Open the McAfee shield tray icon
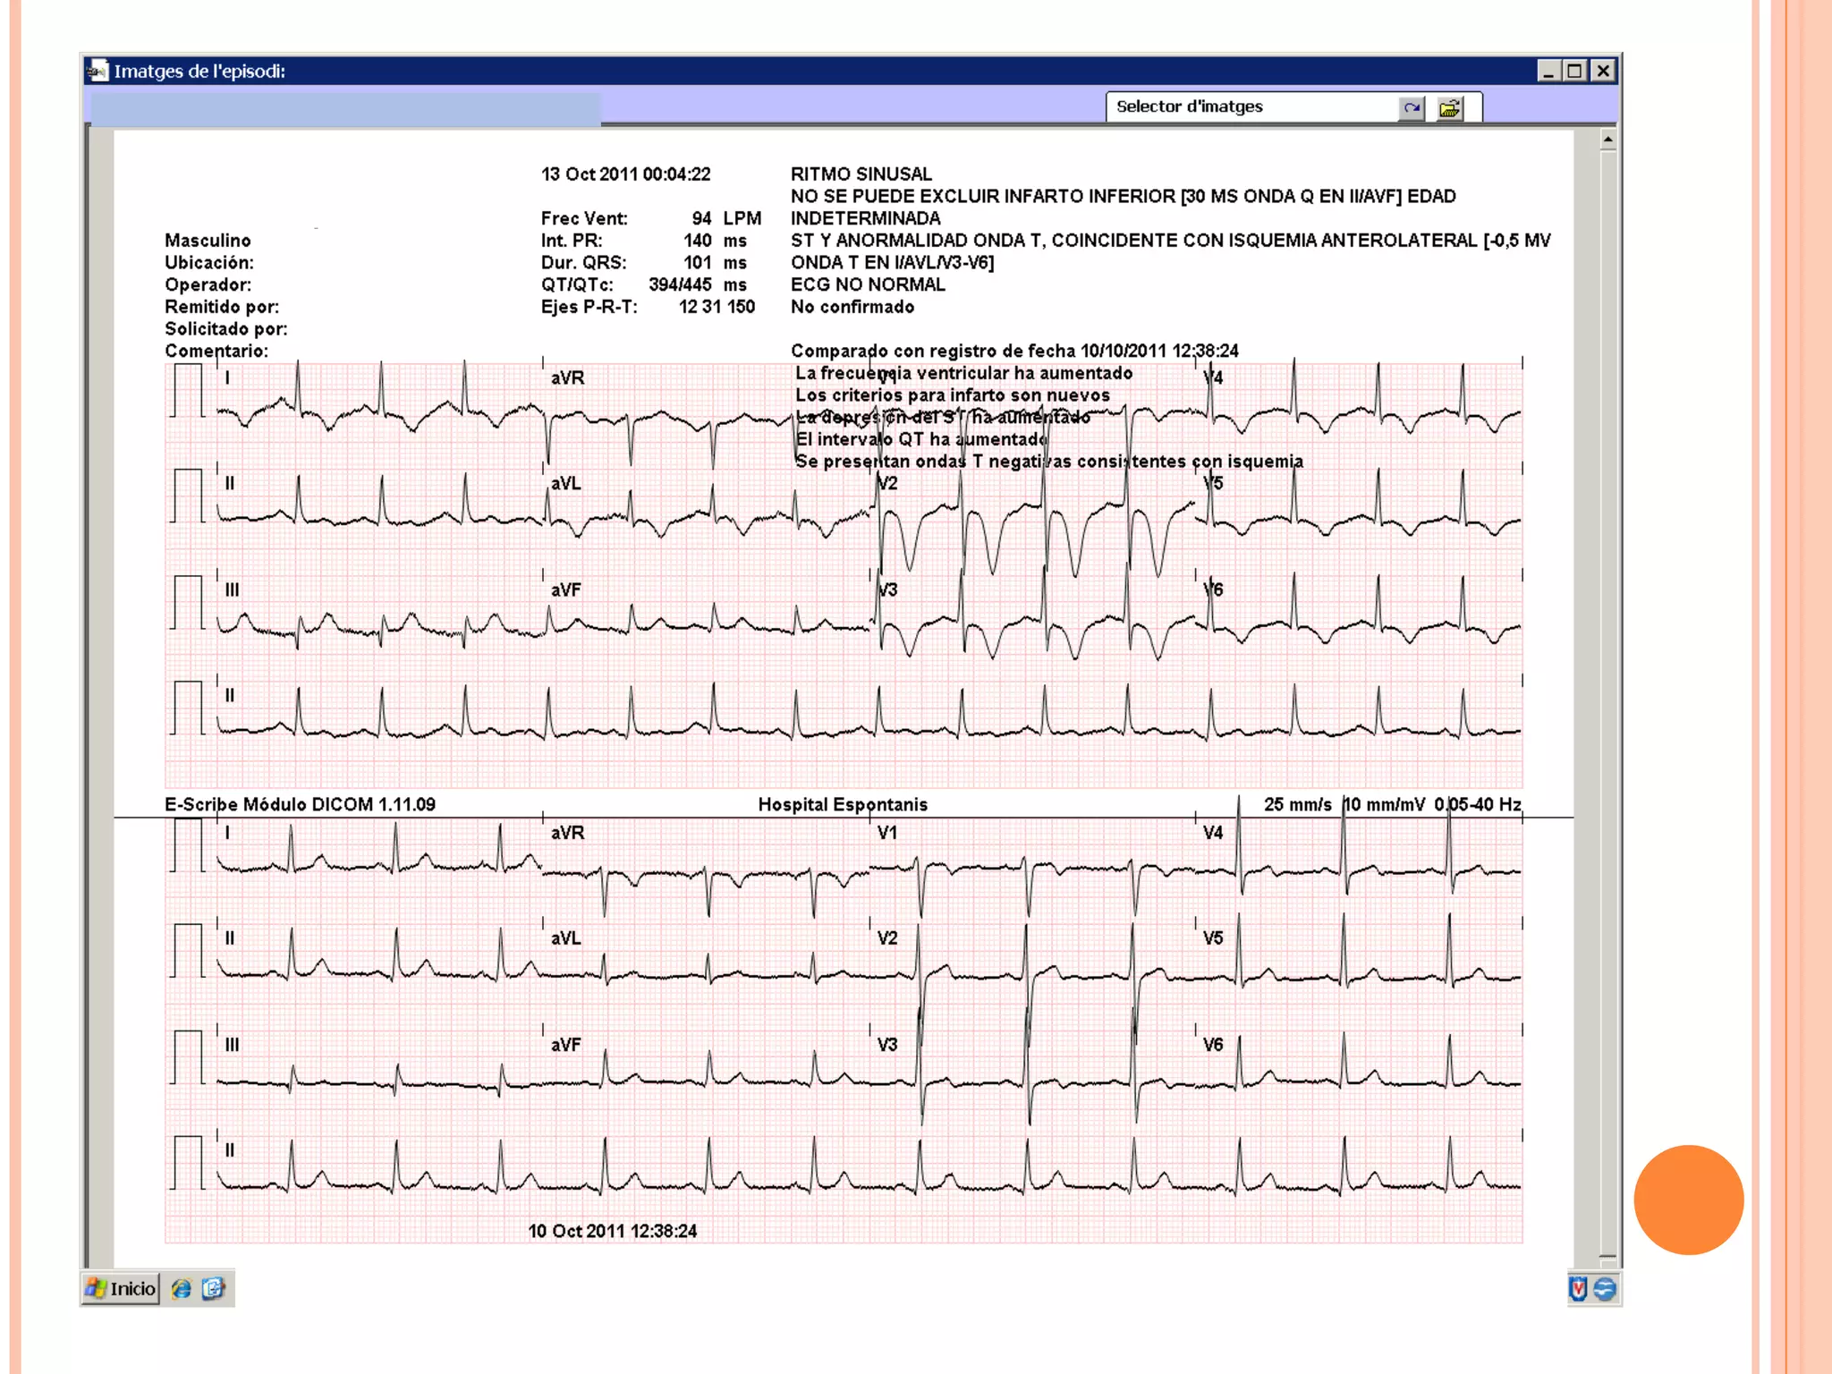Viewport: 1832px width, 1374px height. coord(1579,1289)
